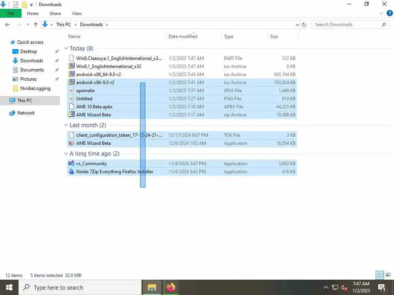394x295 pixels.
Task: Collapse the Last month (2) group
Action: tap(66, 125)
